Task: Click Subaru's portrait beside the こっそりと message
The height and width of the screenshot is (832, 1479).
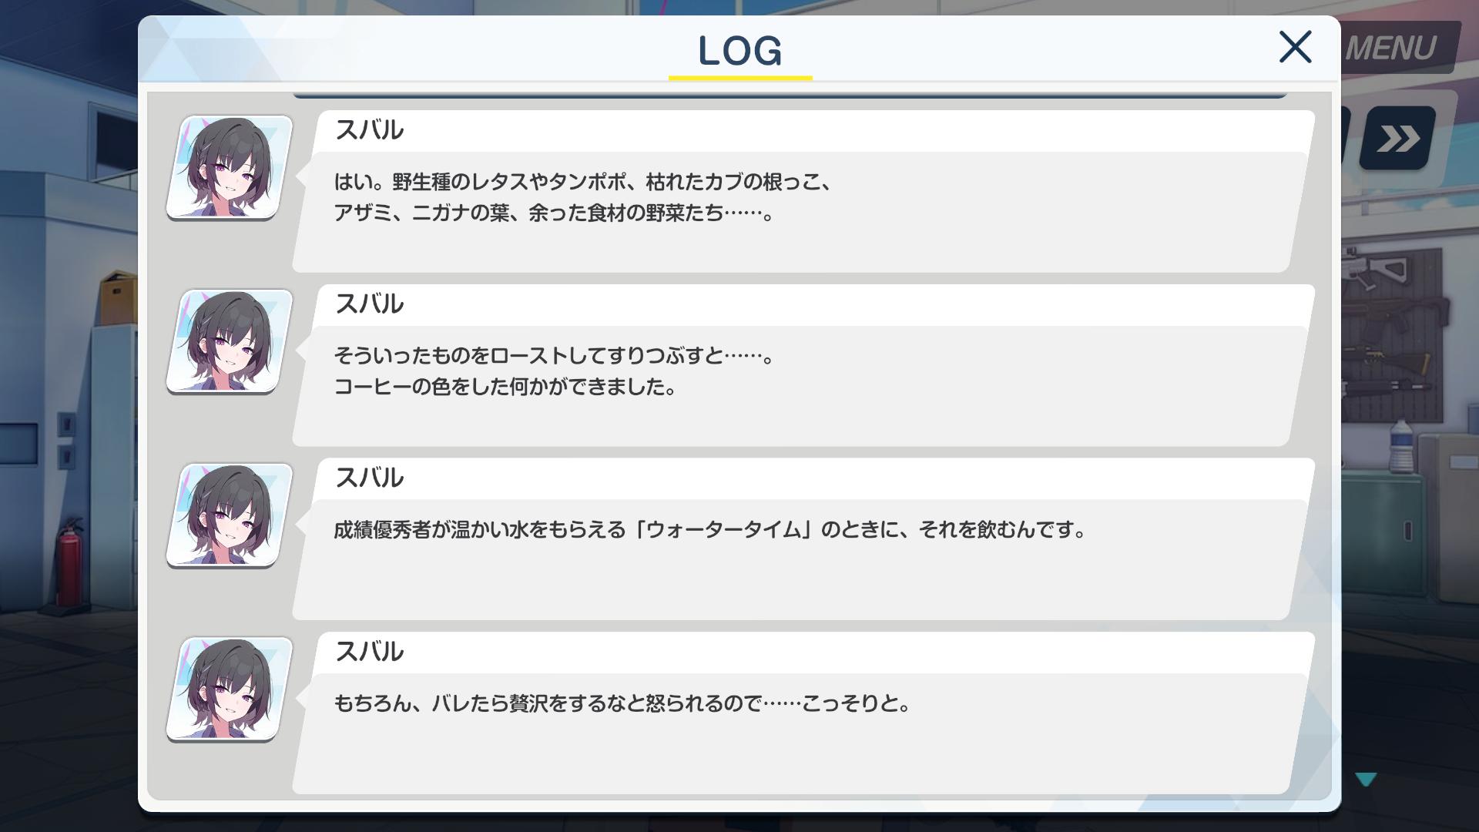Action: tap(230, 689)
